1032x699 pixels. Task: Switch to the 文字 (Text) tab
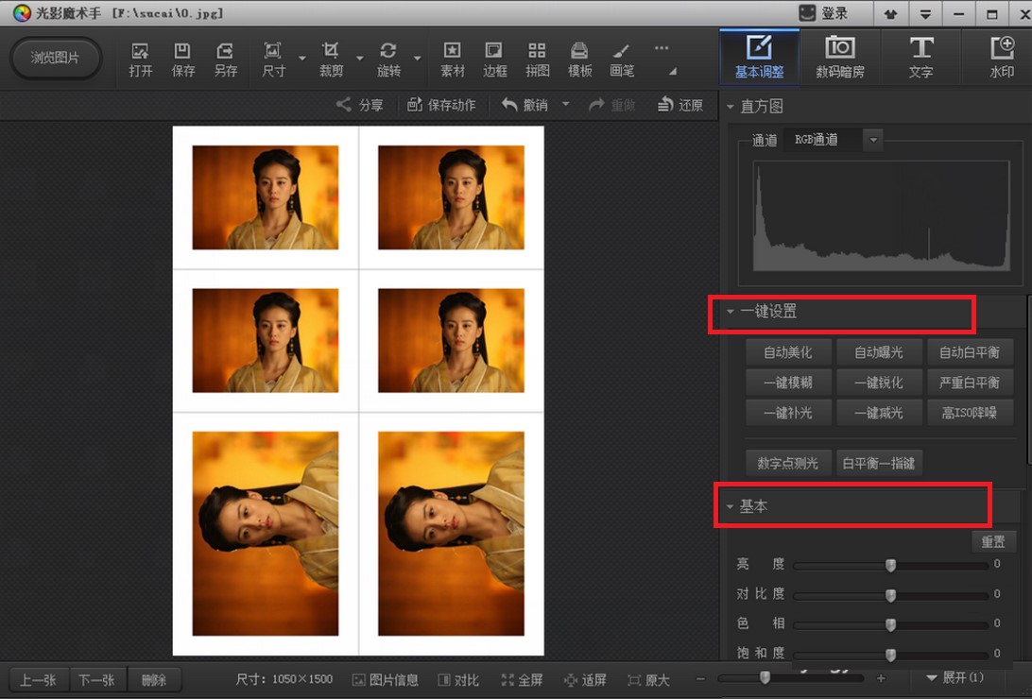(x=920, y=57)
